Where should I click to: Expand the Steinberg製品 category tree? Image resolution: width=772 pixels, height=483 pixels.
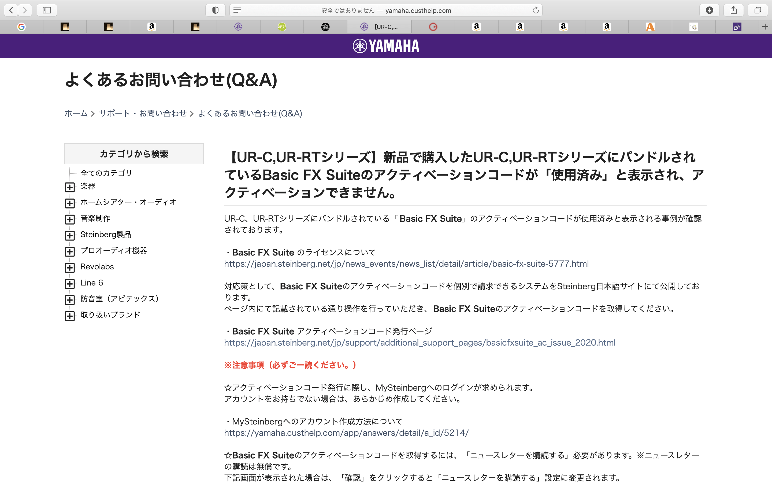(x=69, y=235)
